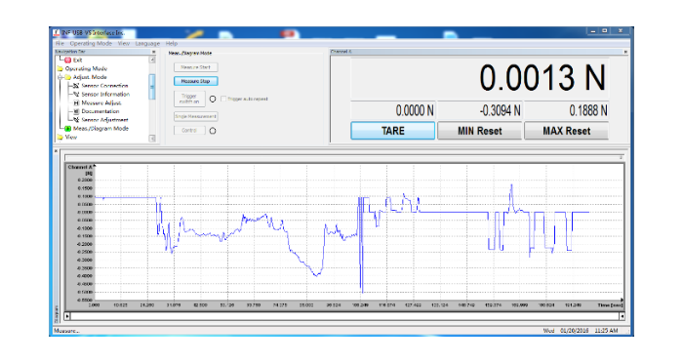
Task: Open Measure Adjust tree entry
Action: click(x=101, y=102)
